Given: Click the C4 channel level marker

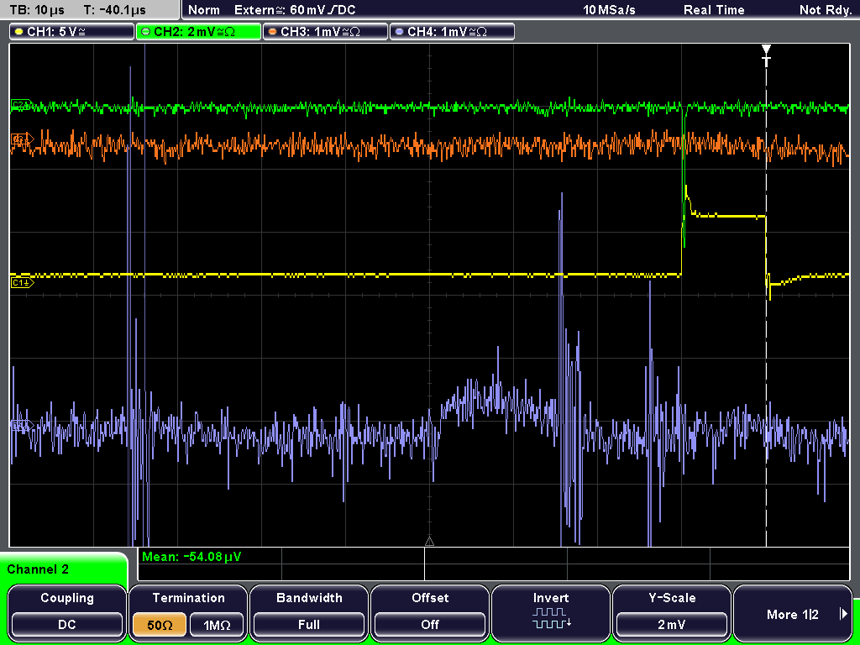Looking at the screenshot, I should pyautogui.click(x=22, y=426).
